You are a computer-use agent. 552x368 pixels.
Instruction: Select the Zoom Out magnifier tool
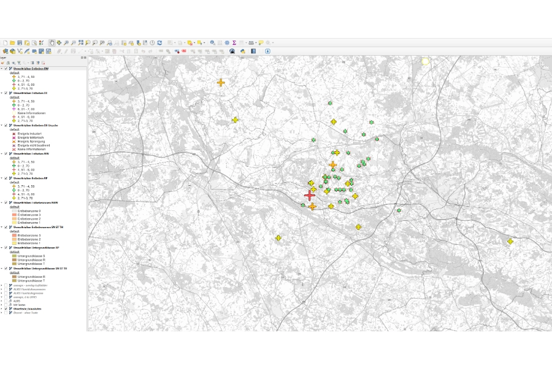pos(73,42)
